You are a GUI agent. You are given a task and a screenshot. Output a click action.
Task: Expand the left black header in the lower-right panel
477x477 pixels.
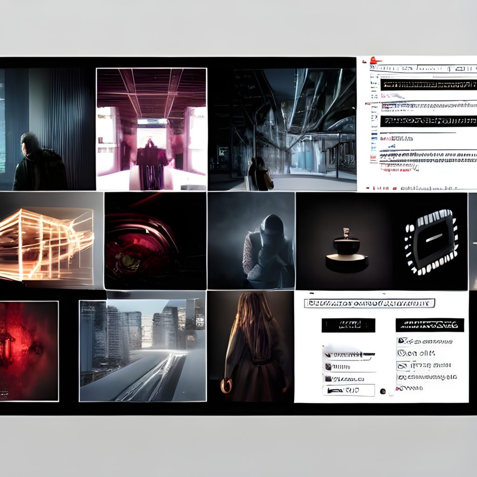pos(348,325)
